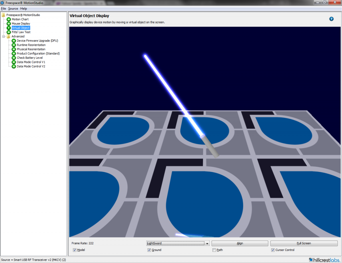This screenshot has width=342, height=263.
Task: Enable the Path checkbox
Action: pyautogui.click(x=214, y=250)
